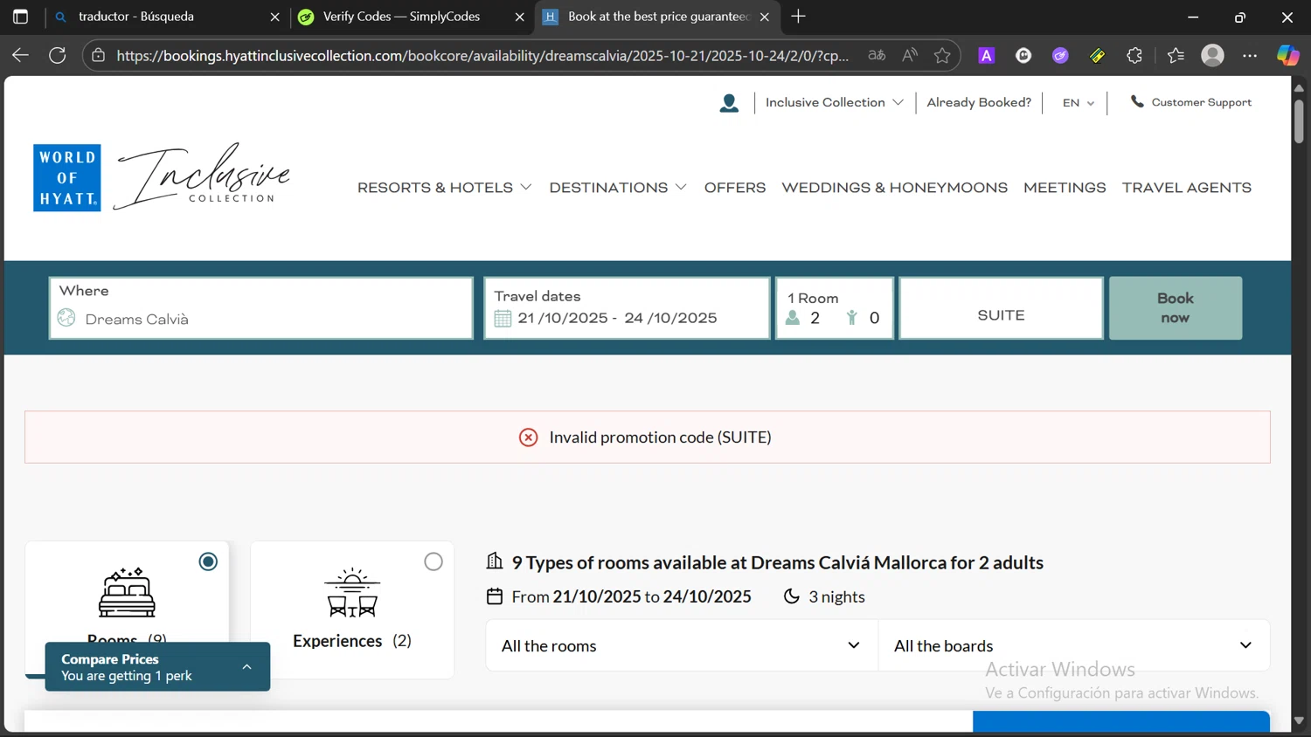Click the Already Booked? link
The height and width of the screenshot is (737, 1311).
pos(979,102)
